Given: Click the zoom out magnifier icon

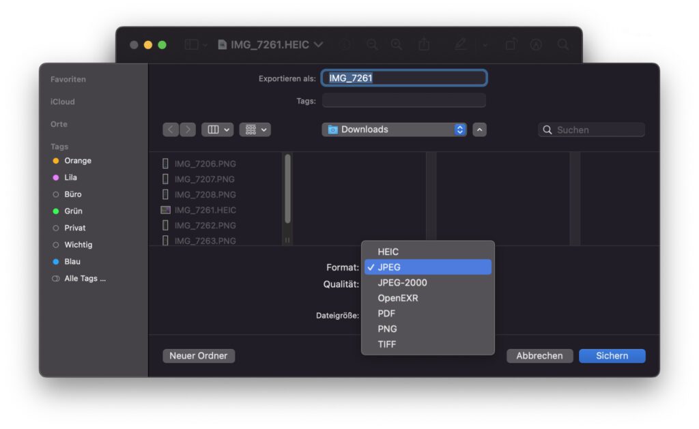Looking at the screenshot, I should coord(372,44).
